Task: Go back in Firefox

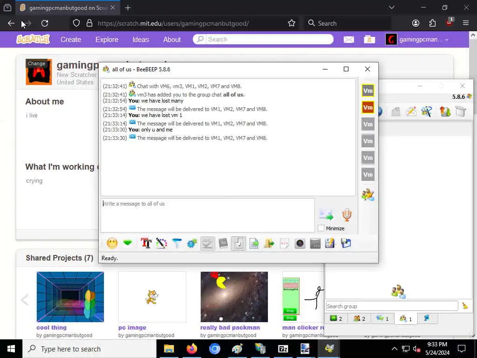Action: [11, 23]
